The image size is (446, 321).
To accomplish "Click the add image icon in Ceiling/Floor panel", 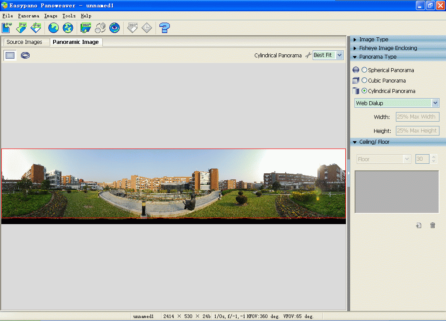I will [x=418, y=225].
